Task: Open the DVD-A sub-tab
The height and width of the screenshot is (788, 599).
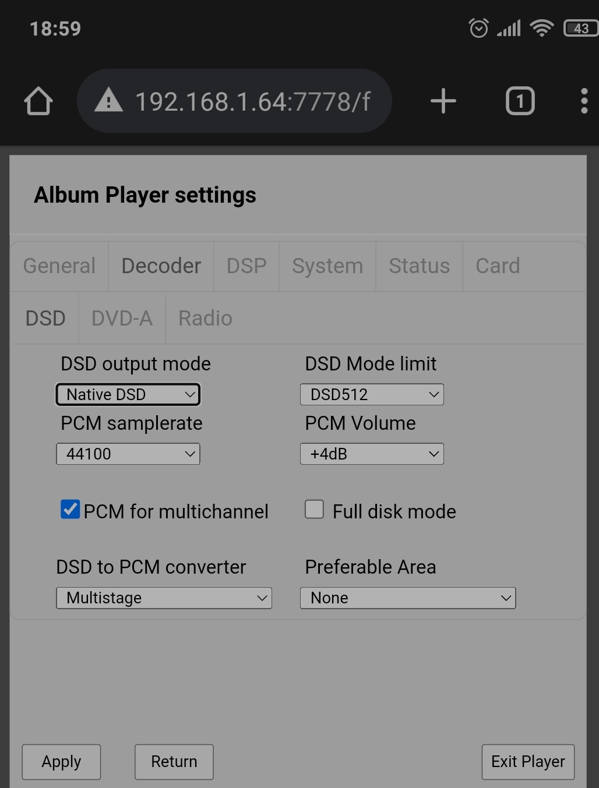Action: [x=122, y=319]
